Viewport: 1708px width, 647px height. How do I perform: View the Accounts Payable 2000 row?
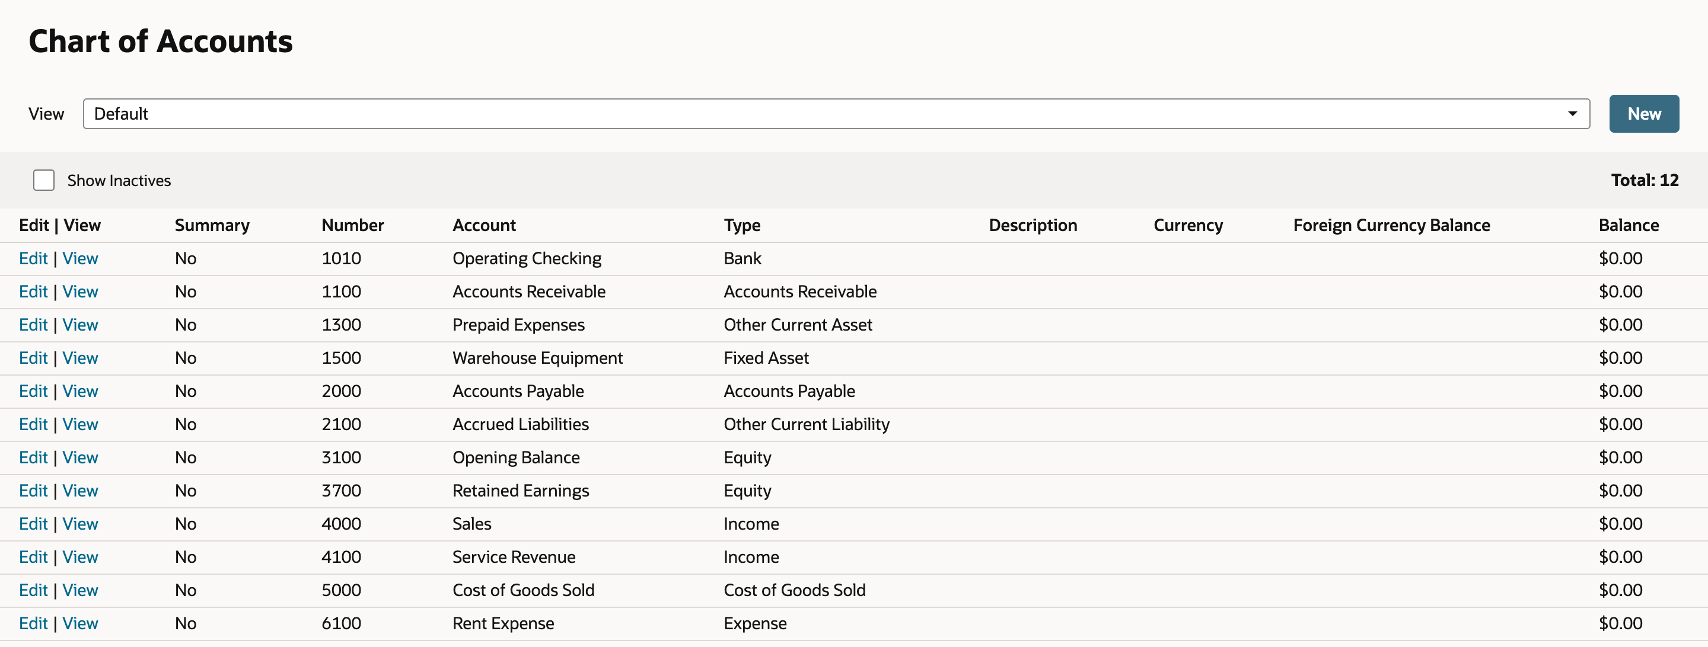(x=80, y=390)
